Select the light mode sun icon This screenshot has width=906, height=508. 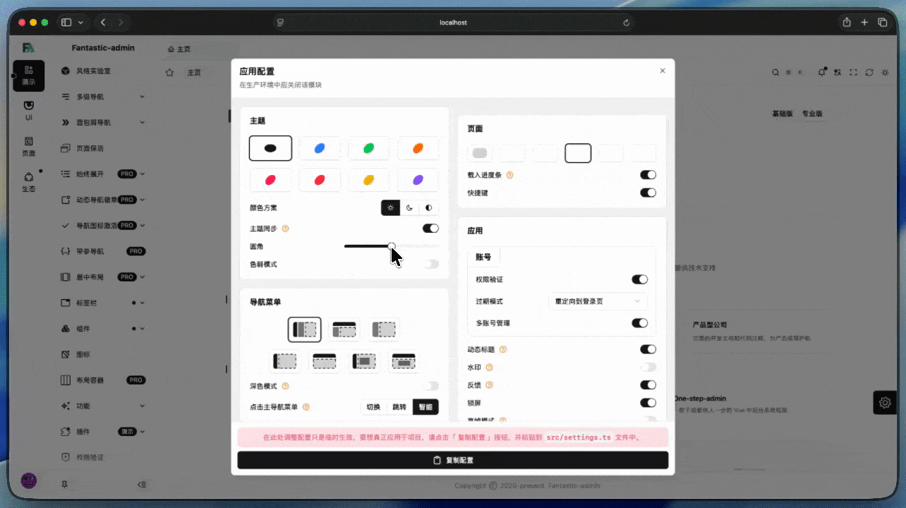click(x=390, y=208)
